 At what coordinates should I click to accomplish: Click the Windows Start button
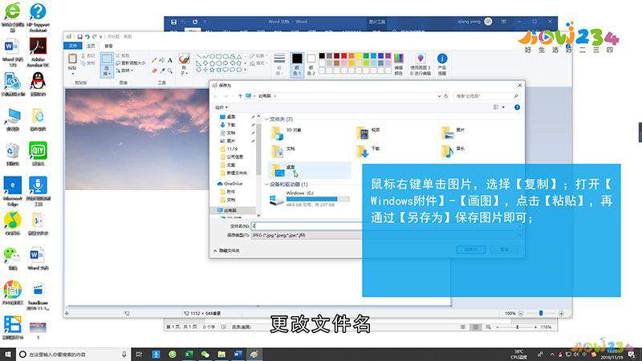pyautogui.click(x=7, y=354)
